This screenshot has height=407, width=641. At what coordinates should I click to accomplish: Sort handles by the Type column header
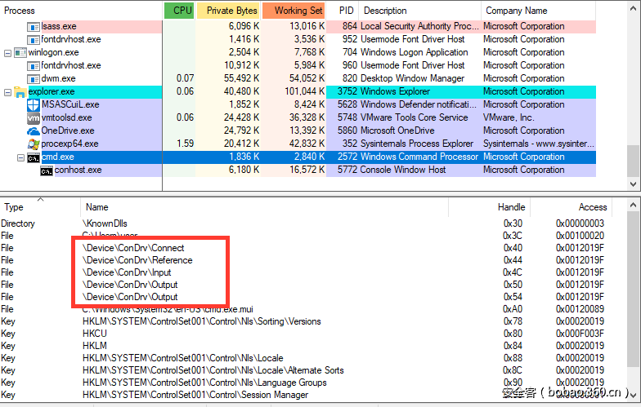[x=15, y=207]
